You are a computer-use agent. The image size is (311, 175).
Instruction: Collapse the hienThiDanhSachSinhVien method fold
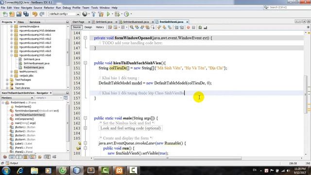tap(86, 63)
